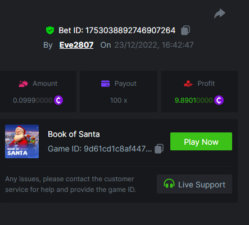Click the bet amount 0.09990000

pyautogui.click(x=33, y=100)
